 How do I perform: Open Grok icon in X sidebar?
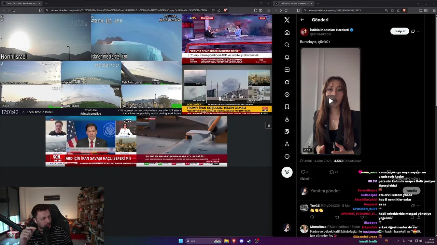[287, 82]
